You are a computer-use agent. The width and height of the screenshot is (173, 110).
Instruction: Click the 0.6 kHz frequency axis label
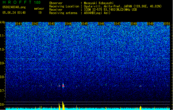[x=2, y=105]
